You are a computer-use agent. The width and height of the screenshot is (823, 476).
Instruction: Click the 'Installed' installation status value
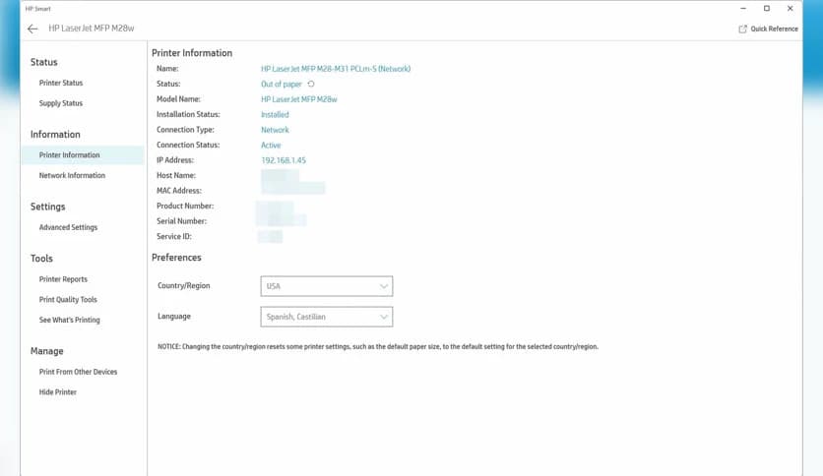(275, 114)
